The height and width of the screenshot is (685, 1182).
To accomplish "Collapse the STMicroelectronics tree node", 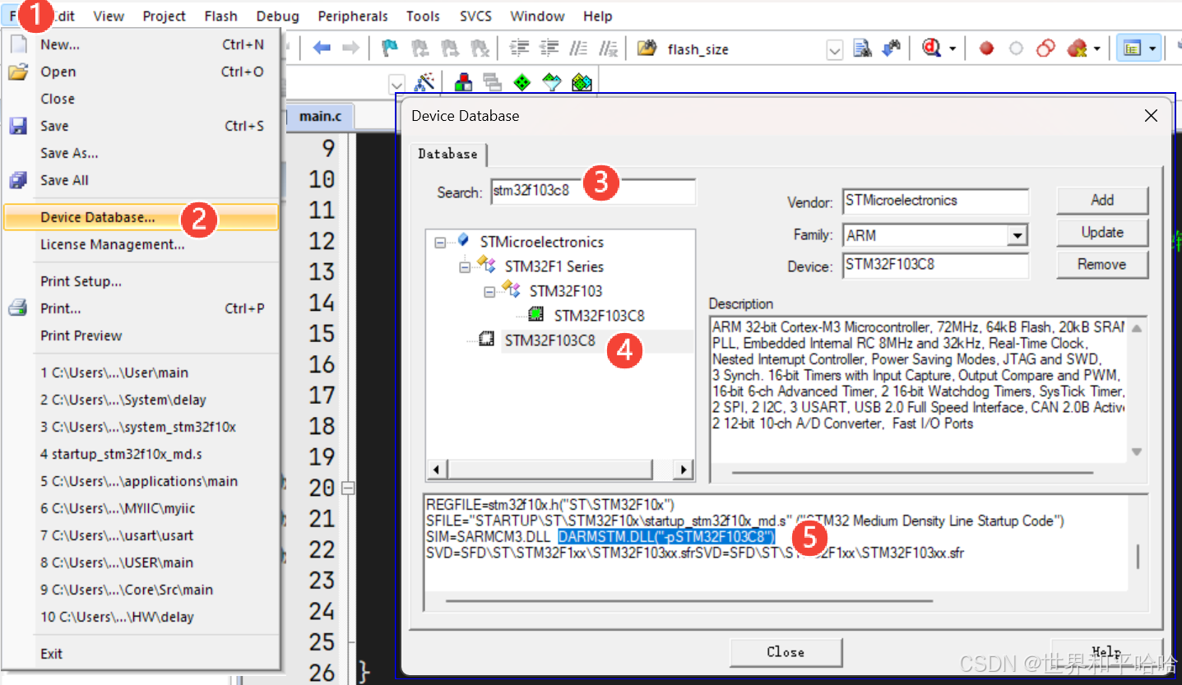I will [x=441, y=243].
